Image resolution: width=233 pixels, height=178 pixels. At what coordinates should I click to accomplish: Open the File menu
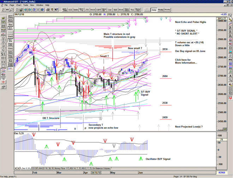pyautogui.click(x=6, y=5)
